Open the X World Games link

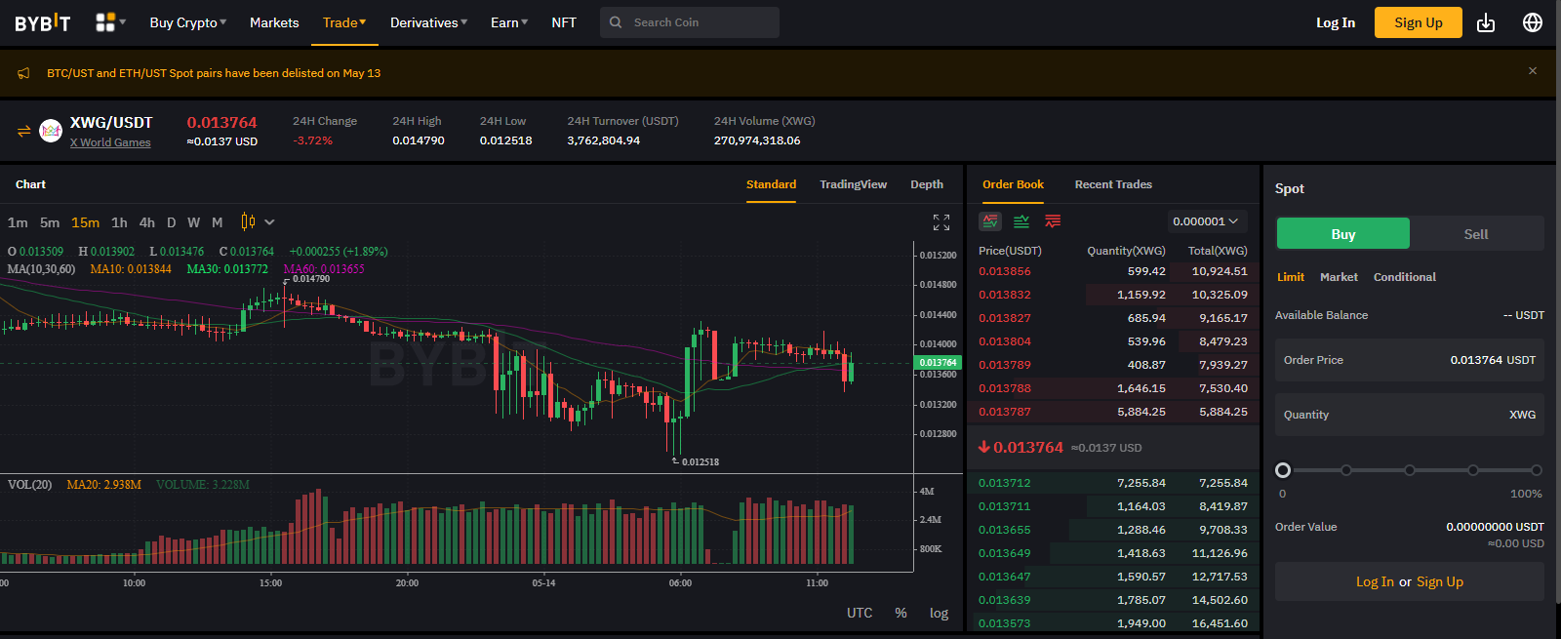pos(110,142)
